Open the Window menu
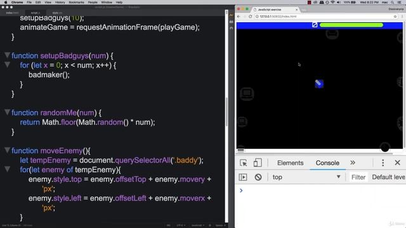Image resolution: width=406 pixels, height=228 pixels. (107, 3)
